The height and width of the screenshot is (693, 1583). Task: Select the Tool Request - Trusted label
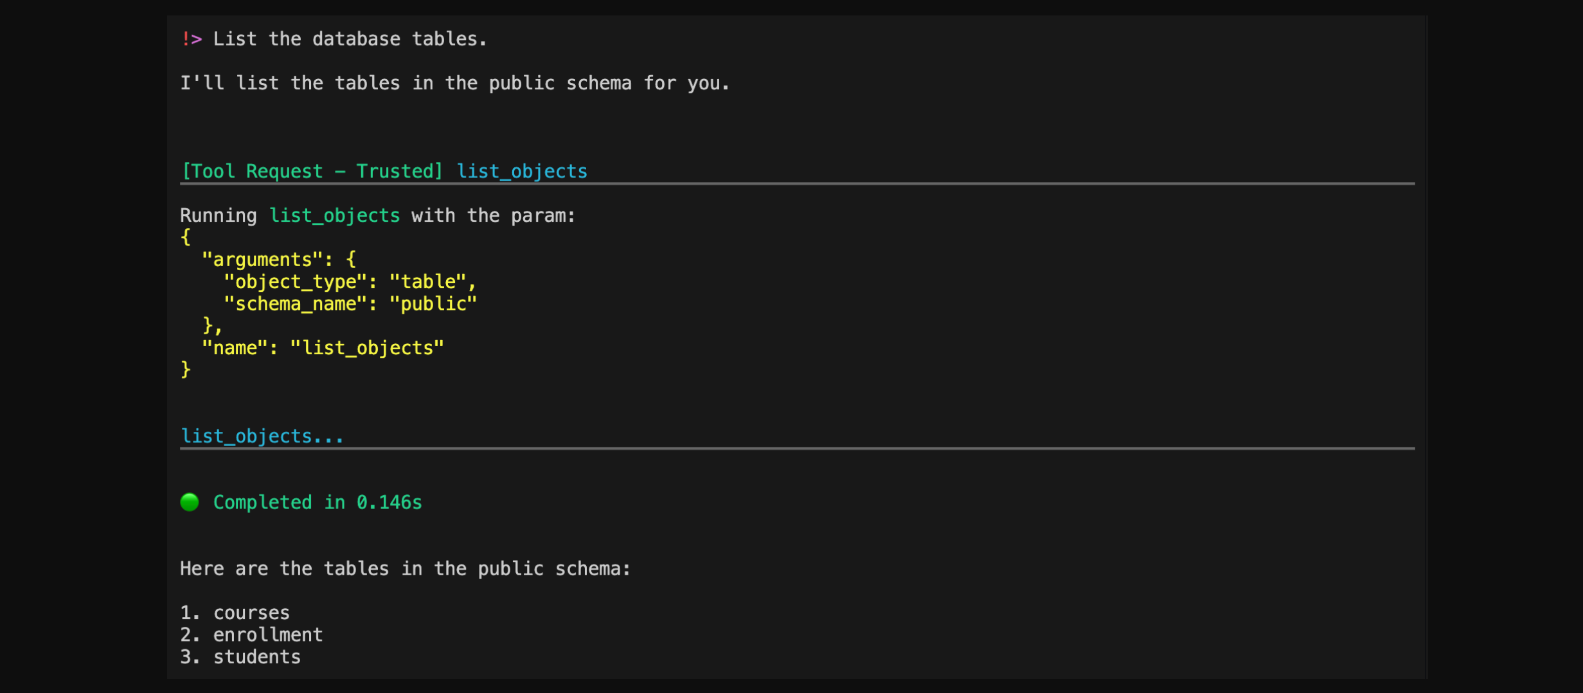(x=312, y=171)
